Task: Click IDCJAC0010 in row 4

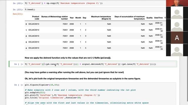Action: 34,48
